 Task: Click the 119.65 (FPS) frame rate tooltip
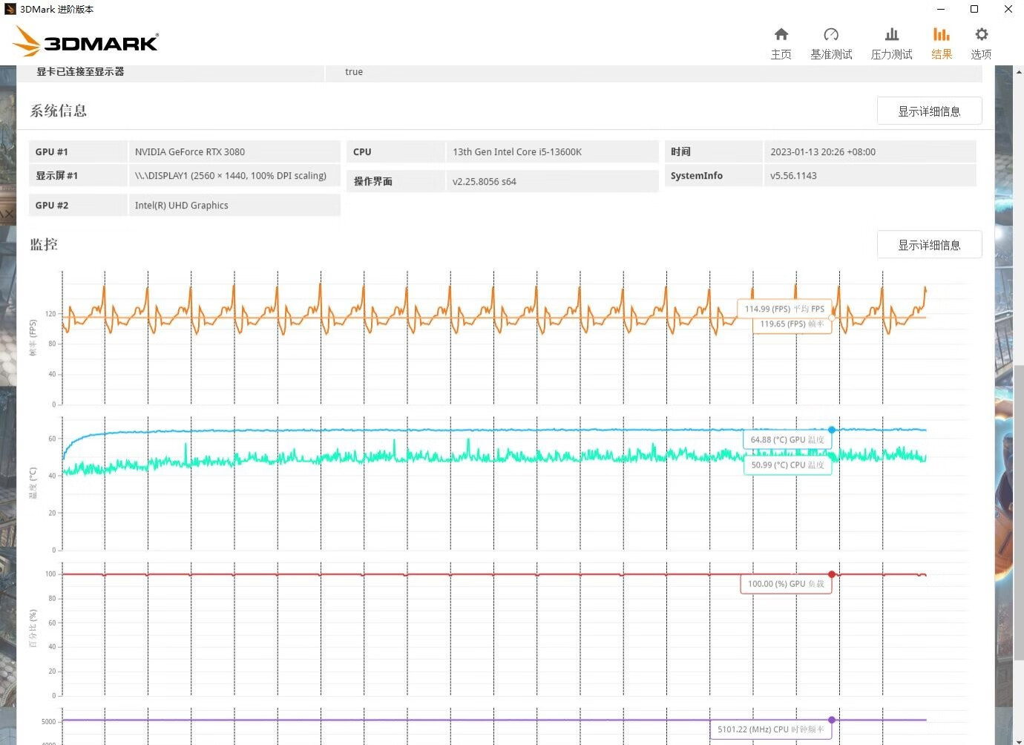click(792, 324)
